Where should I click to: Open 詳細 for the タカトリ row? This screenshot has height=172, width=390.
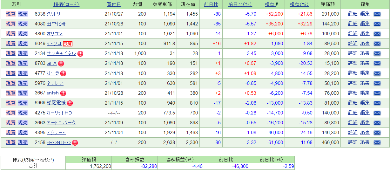(x=353, y=14)
